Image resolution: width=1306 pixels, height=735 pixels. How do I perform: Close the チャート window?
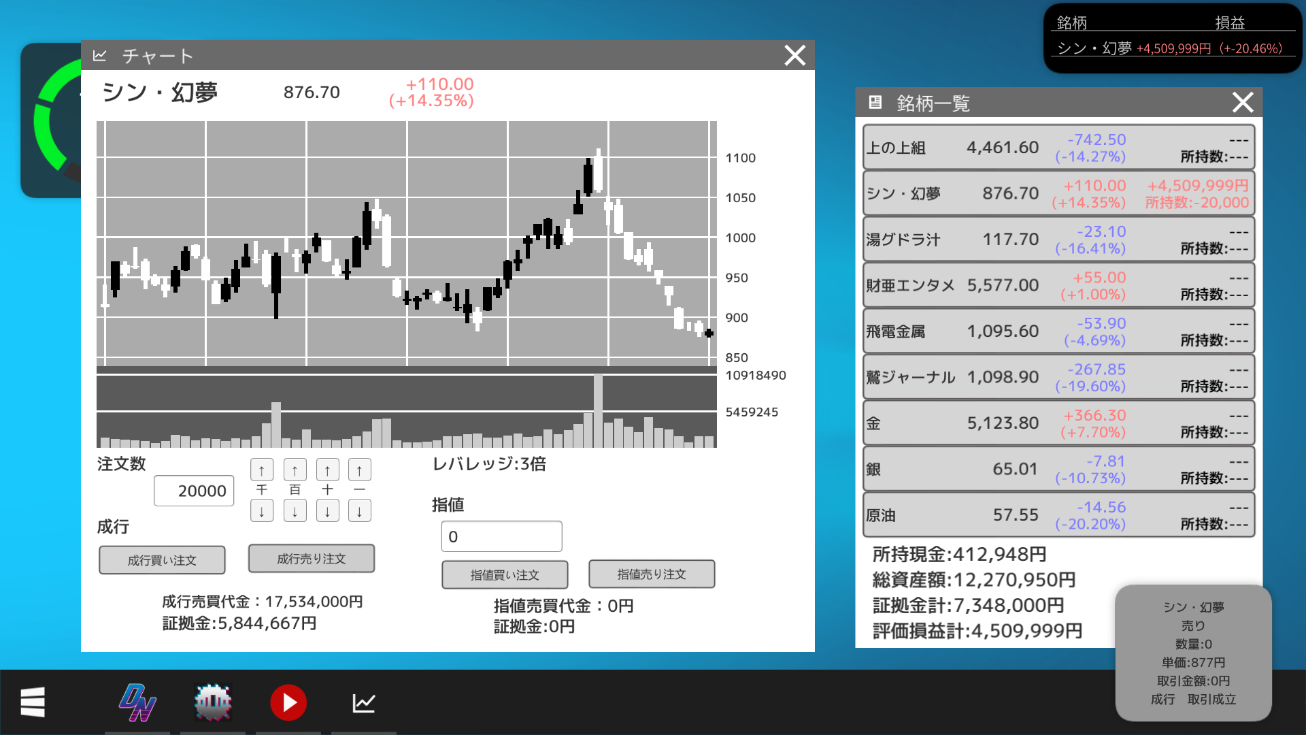[x=794, y=55]
